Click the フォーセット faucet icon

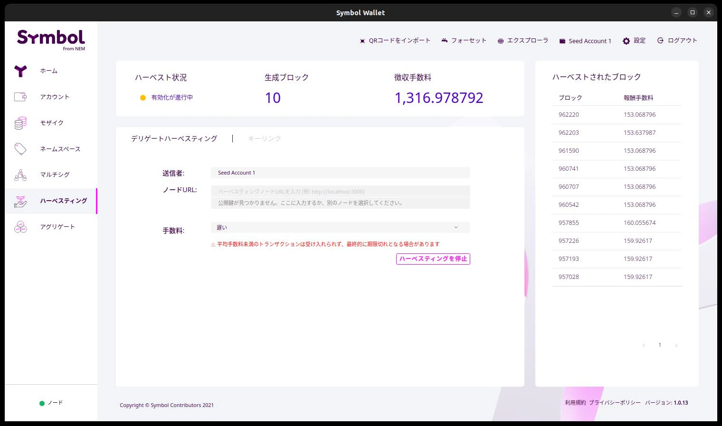click(x=445, y=41)
